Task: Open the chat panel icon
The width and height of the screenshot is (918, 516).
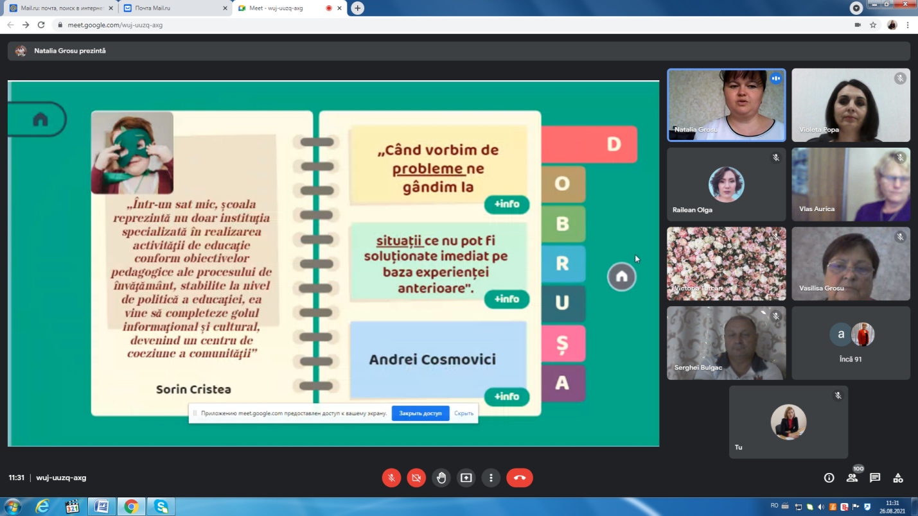Action: (x=875, y=477)
